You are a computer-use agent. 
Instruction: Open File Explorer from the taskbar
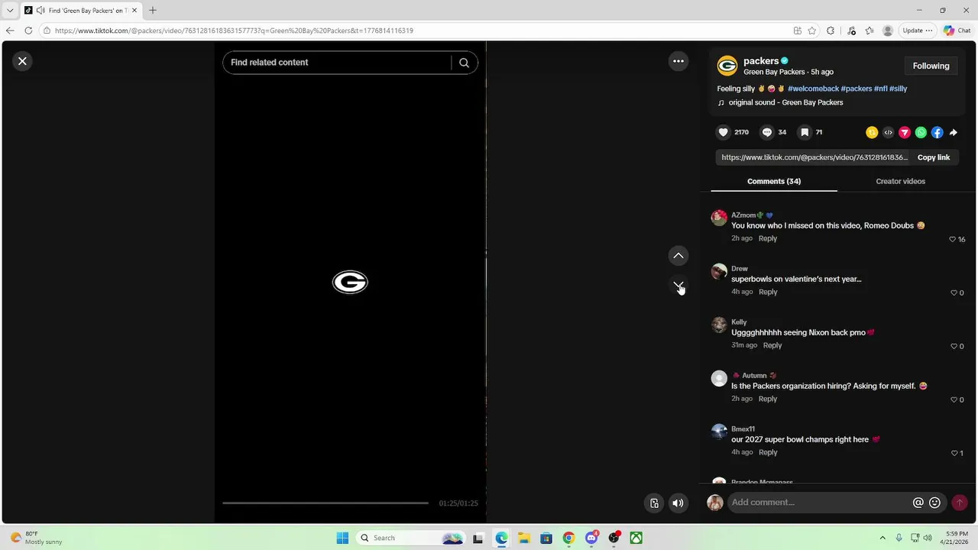pos(524,538)
